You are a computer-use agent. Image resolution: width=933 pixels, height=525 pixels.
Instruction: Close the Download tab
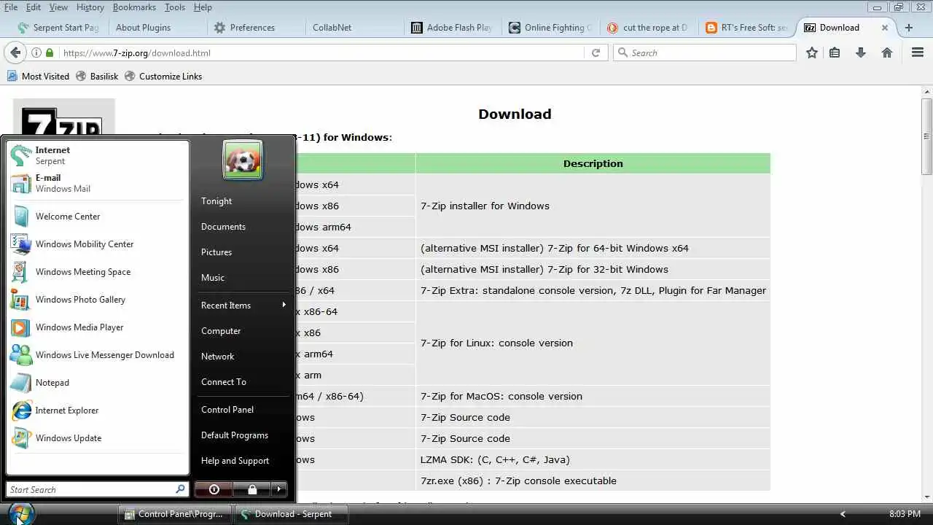885,28
